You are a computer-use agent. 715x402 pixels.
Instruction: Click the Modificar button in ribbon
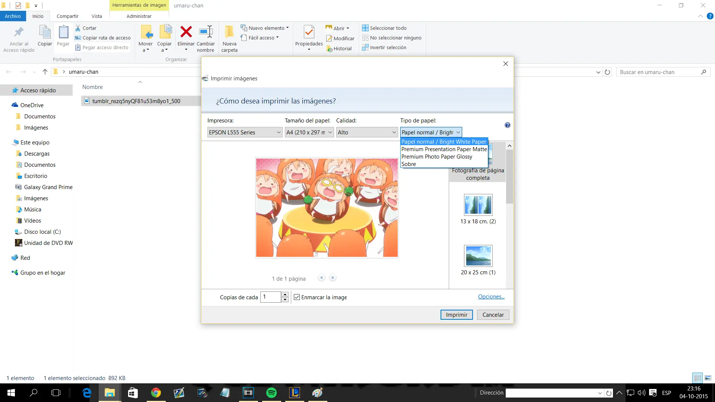coord(340,38)
